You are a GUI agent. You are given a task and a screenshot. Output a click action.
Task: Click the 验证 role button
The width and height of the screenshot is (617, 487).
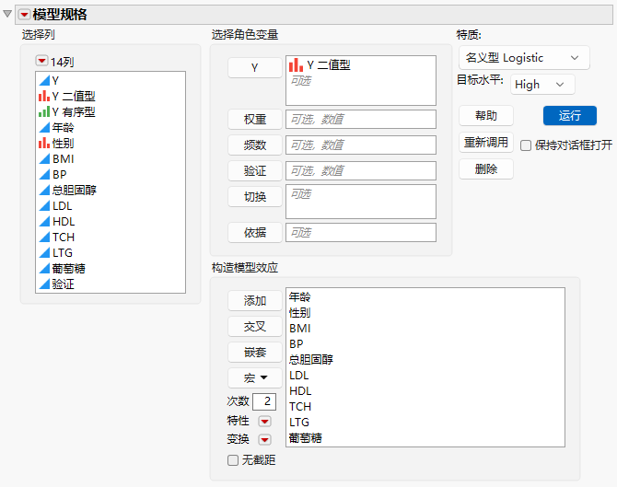[254, 170]
